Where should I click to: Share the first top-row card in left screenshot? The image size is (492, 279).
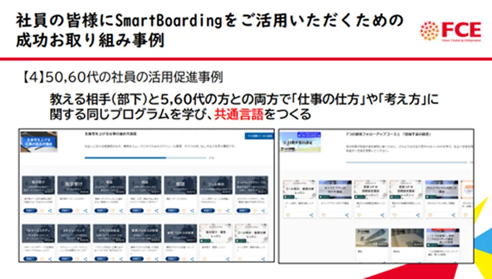pyautogui.click(x=50, y=211)
